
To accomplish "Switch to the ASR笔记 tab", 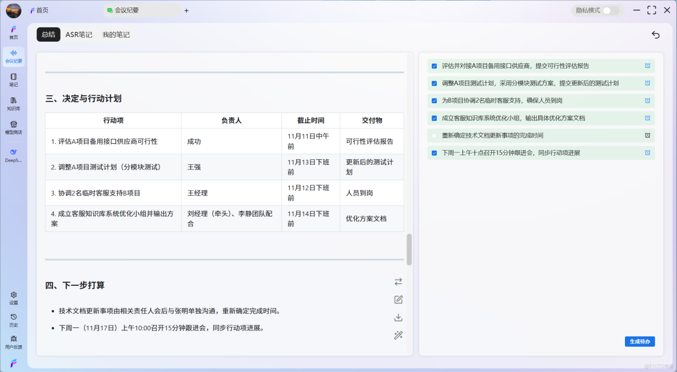I will coord(79,34).
